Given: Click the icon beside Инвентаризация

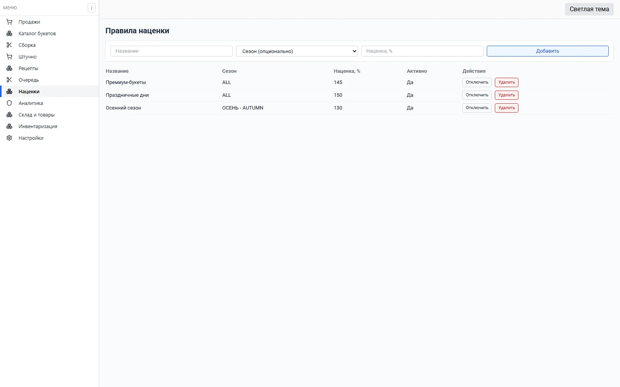Looking at the screenshot, I should [x=9, y=126].
